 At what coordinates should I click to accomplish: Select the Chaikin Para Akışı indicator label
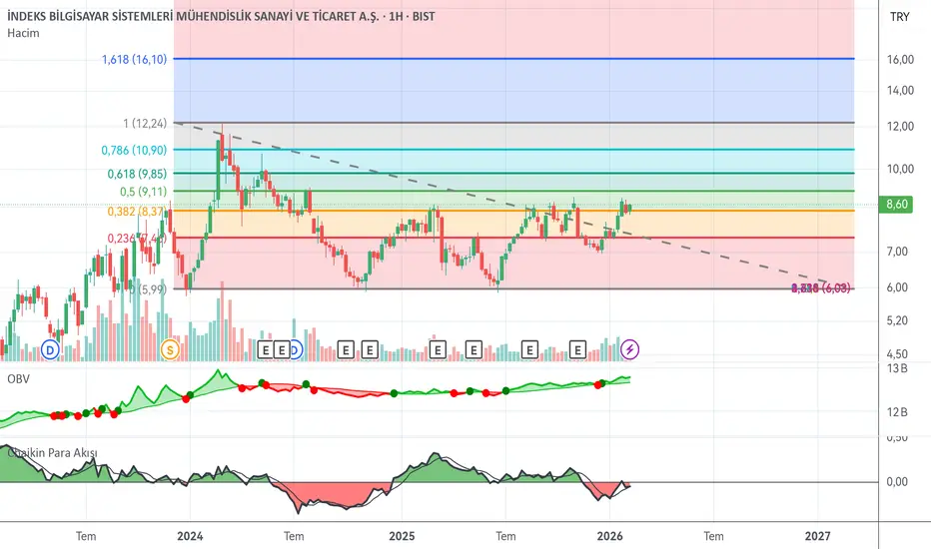[x=52, y=453]
